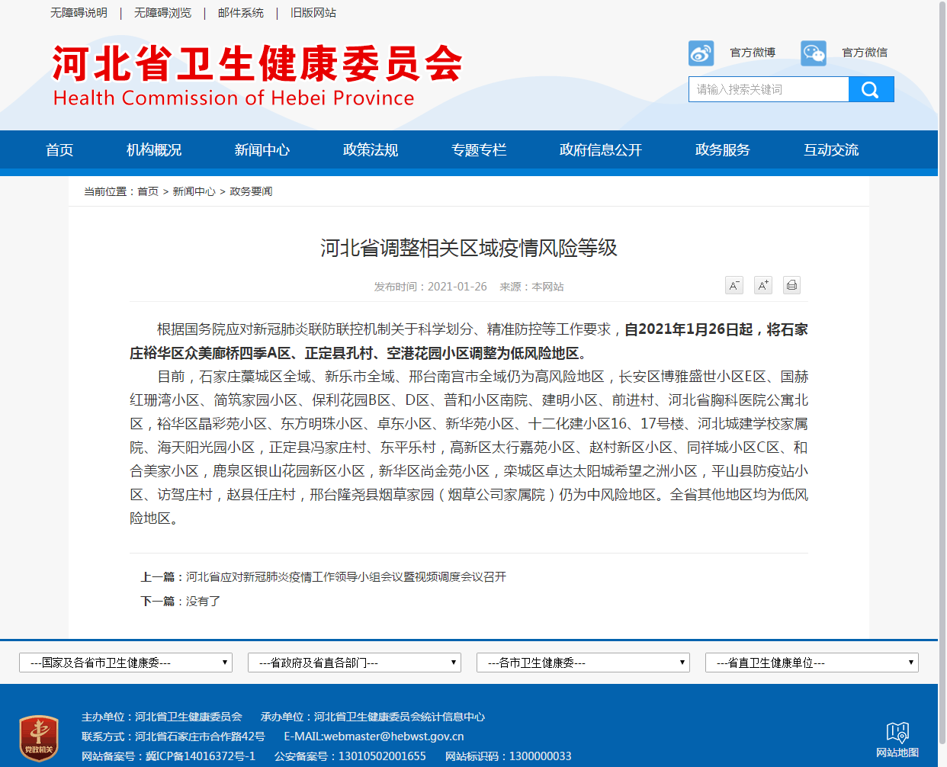Open 机构概况 navigation item
947x767 pixels.
tap(154, 150)
